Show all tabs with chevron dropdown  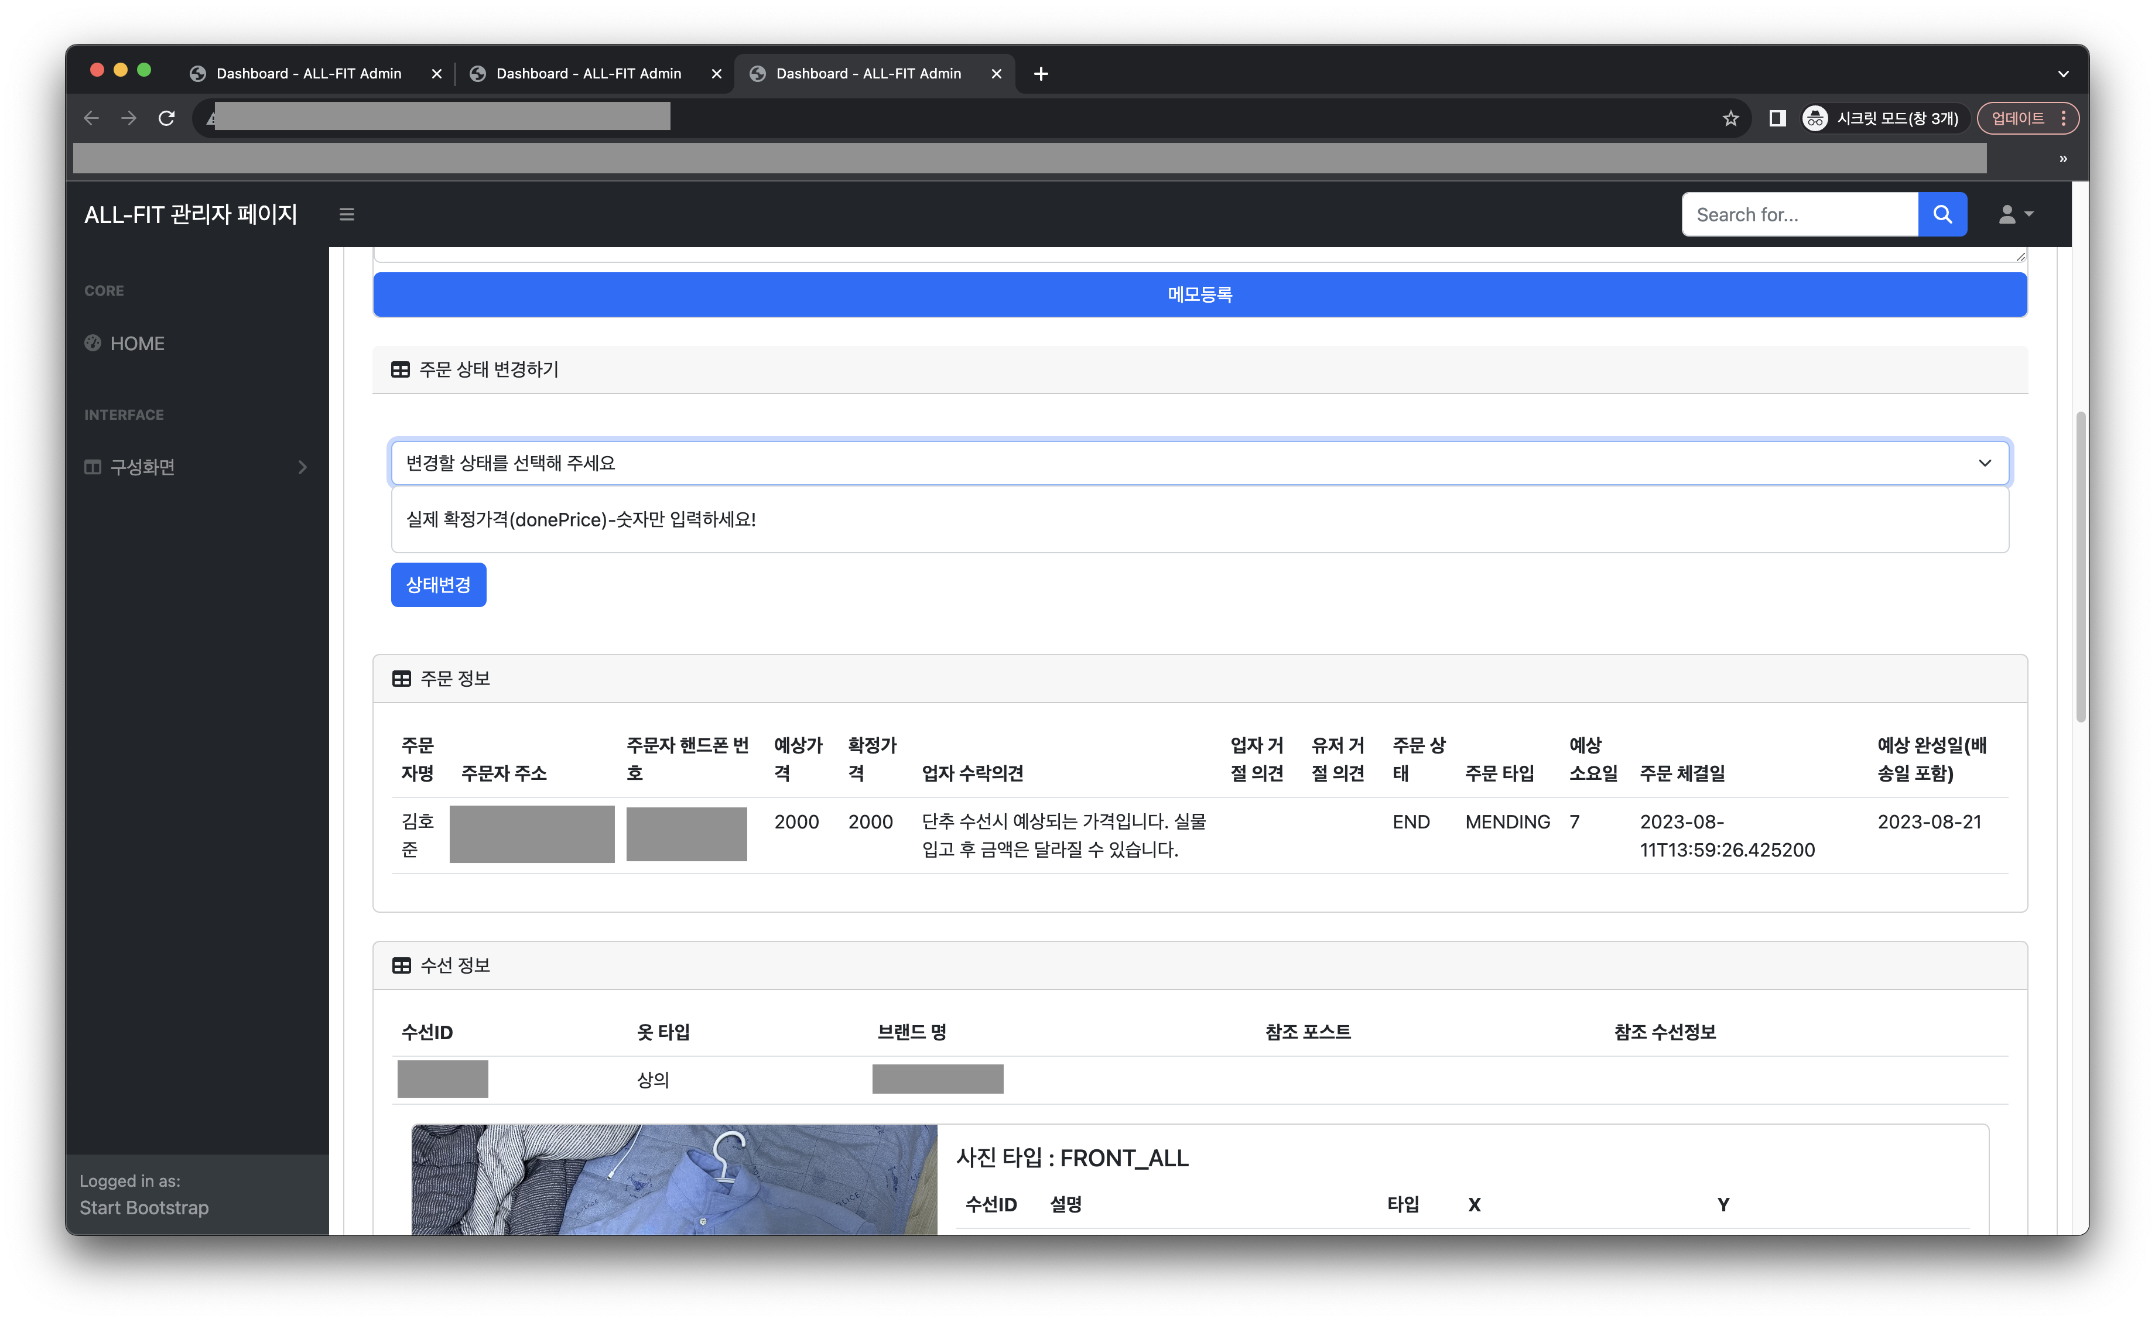click(2062, 73)
